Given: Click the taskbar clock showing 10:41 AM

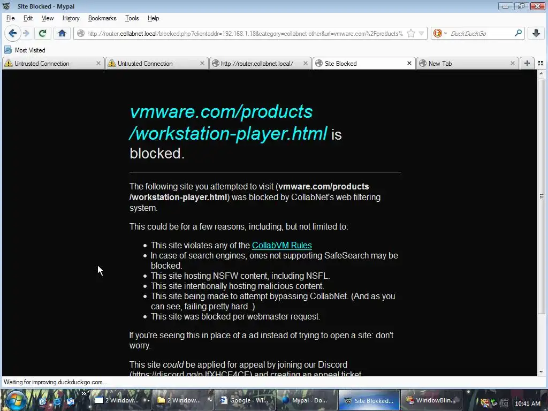Looking at the screenshot, I should click(527, 404).
